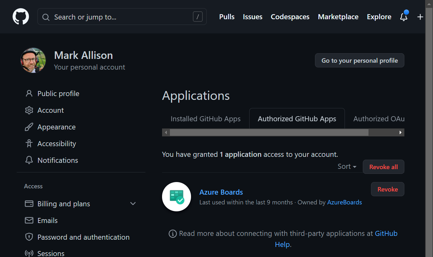
Task: Click the 'Access' section label
Action: tap(33, 186)
